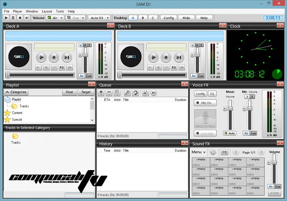Click the Playlist categories scrollbar down arrow

[x=92, y=120]
